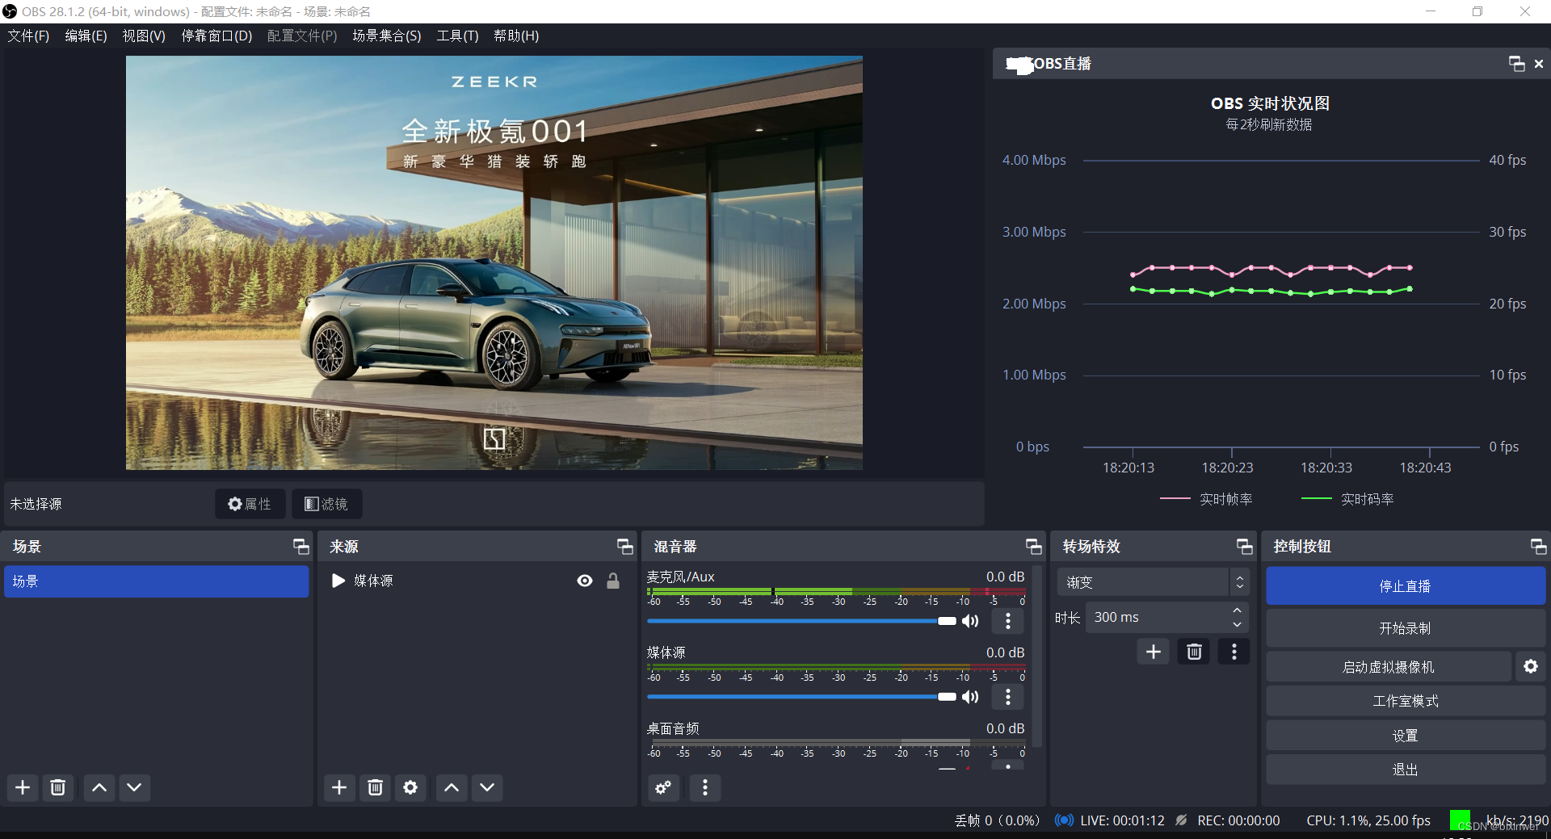Open the 场景集合(S) menu
This screenshot has width=1551, height=839.
[387, 36]
